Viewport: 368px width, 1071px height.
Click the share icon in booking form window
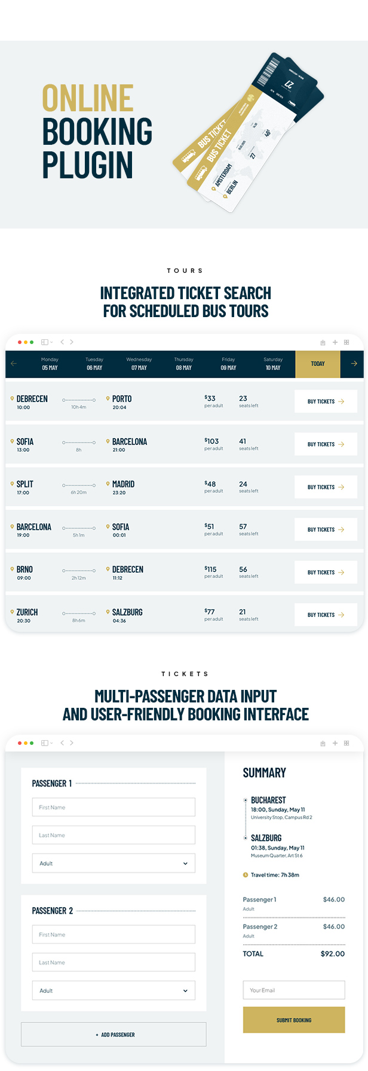[x=323, y=743]
